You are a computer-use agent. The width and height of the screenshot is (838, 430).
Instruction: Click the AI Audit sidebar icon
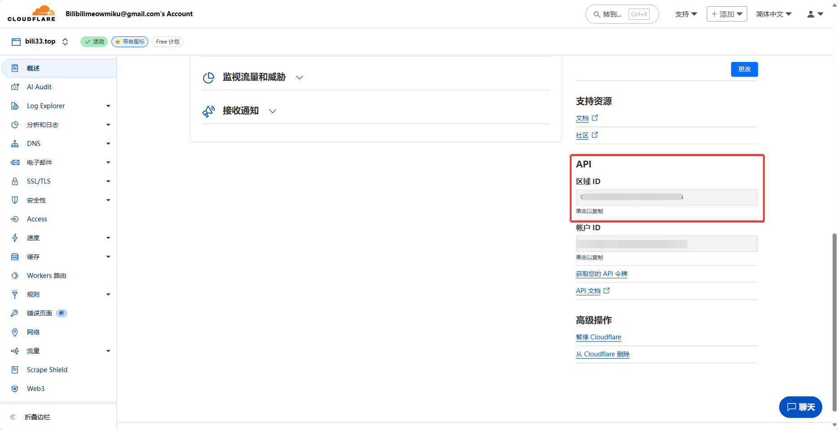point(15,87)
